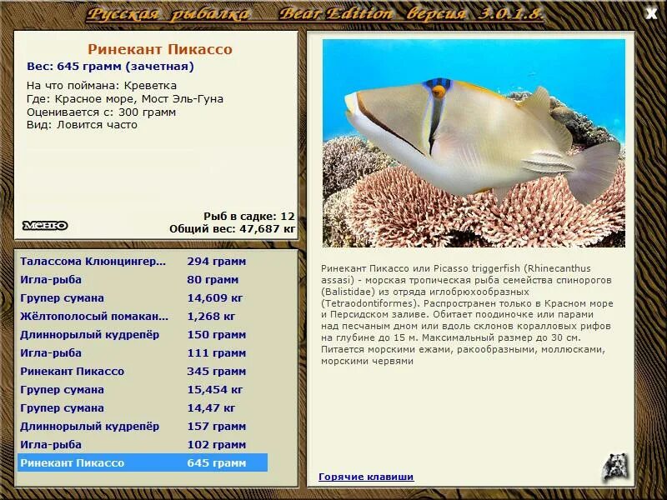667x500 pixels.
Task: Open the меню stamp button
Action: (46, 223)
